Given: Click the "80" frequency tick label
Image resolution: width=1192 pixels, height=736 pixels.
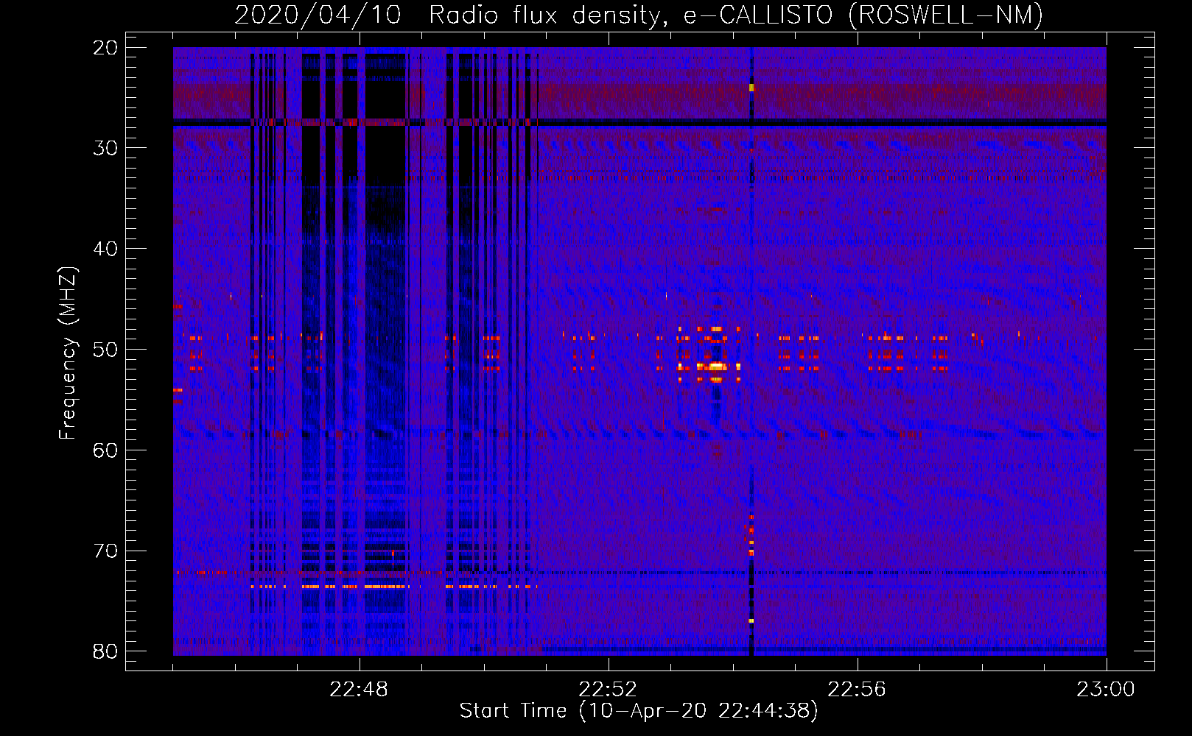Looking at the screenshot, I should coord(105,651).
